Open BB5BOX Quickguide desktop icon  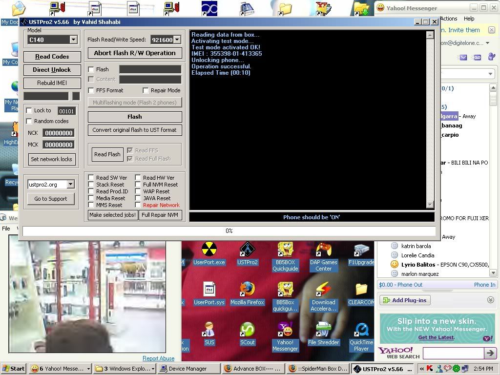(285, 257)
